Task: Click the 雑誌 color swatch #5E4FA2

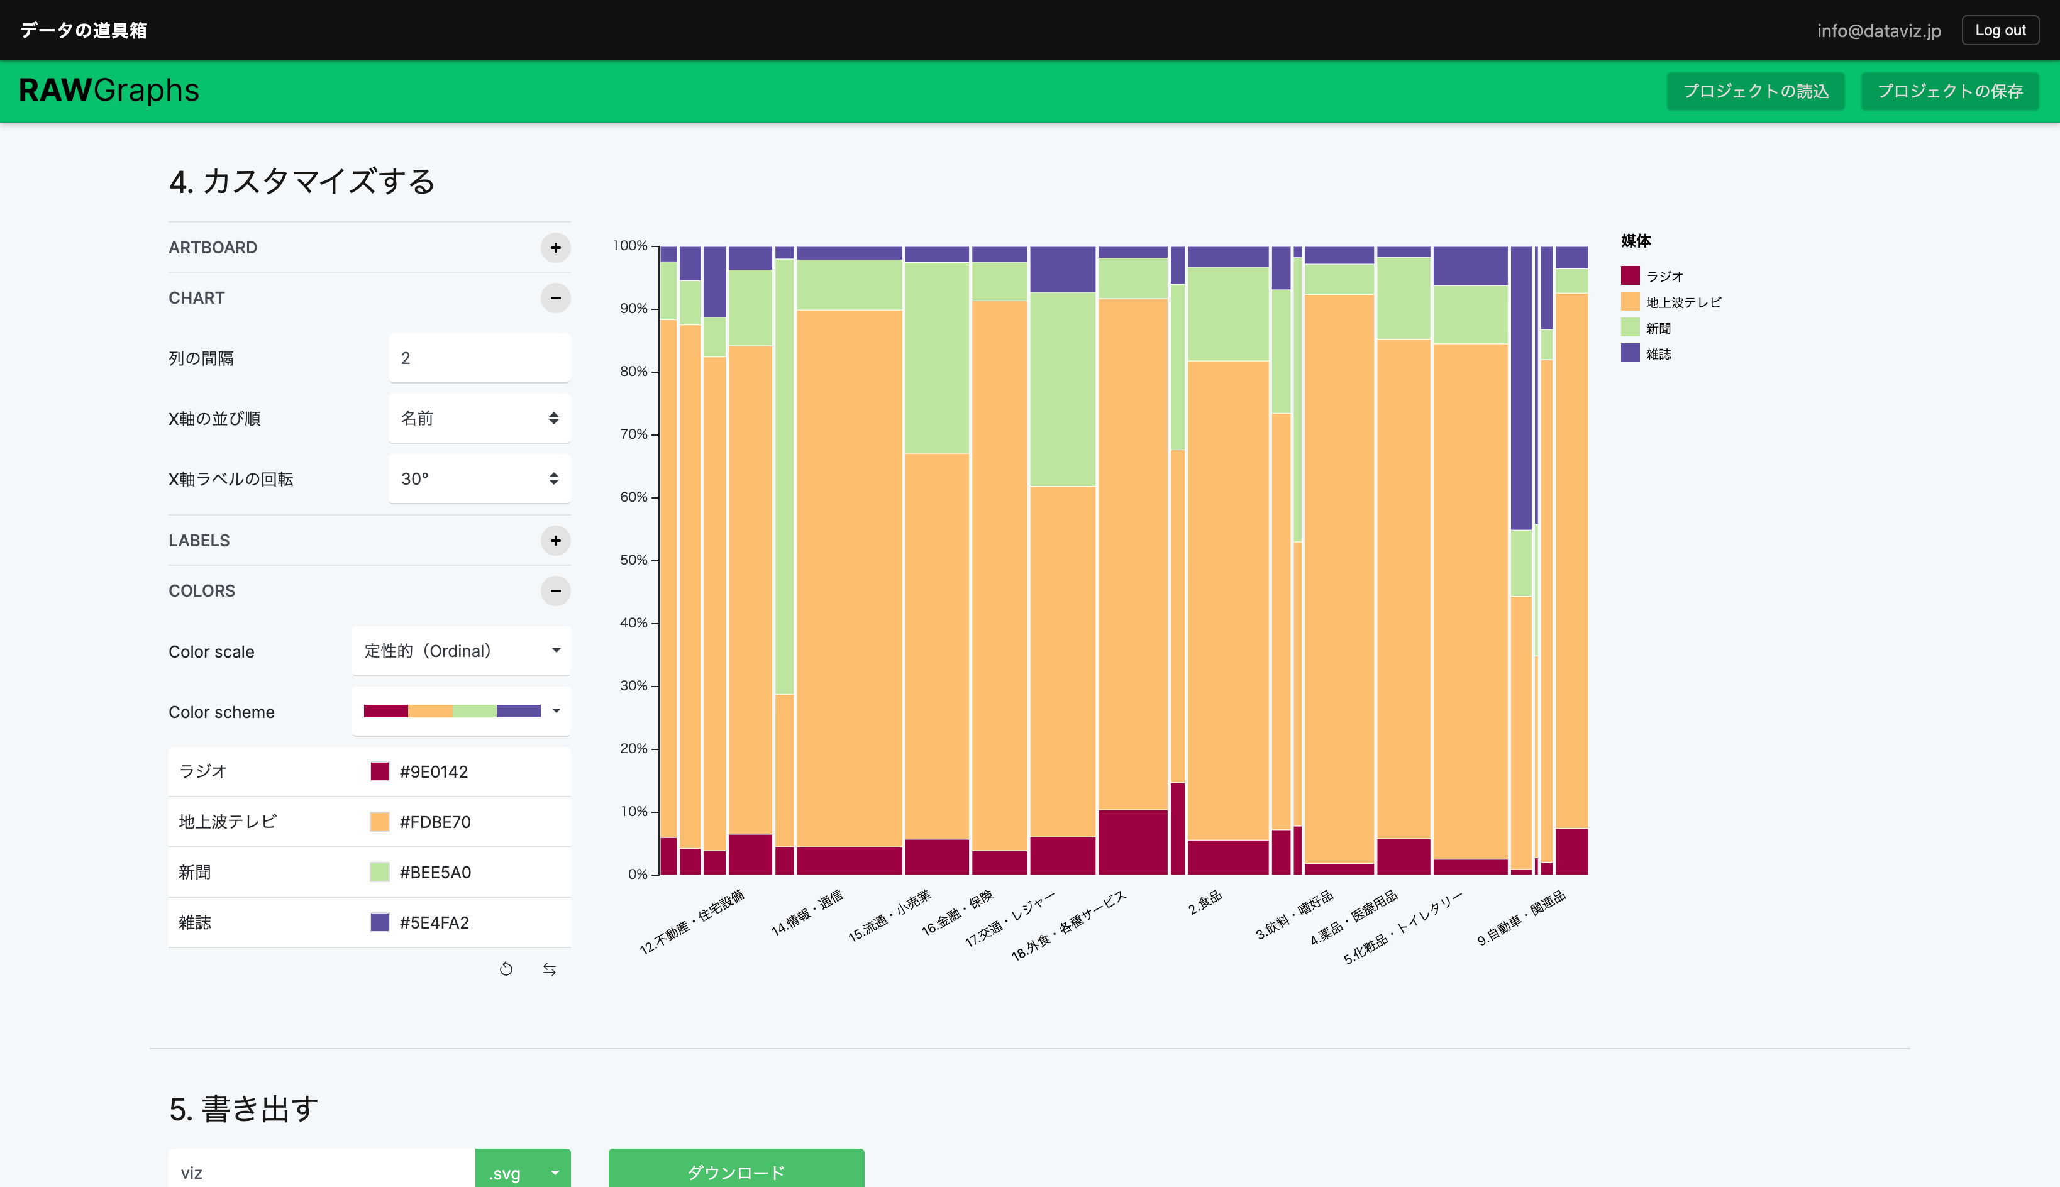Action: [x=380, y=923]
